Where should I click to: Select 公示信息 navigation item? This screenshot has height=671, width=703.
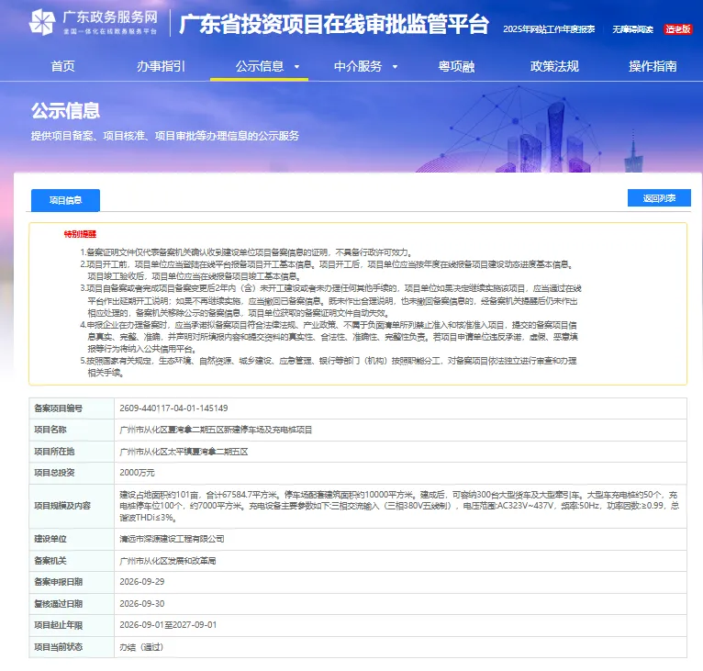[260, 66]
